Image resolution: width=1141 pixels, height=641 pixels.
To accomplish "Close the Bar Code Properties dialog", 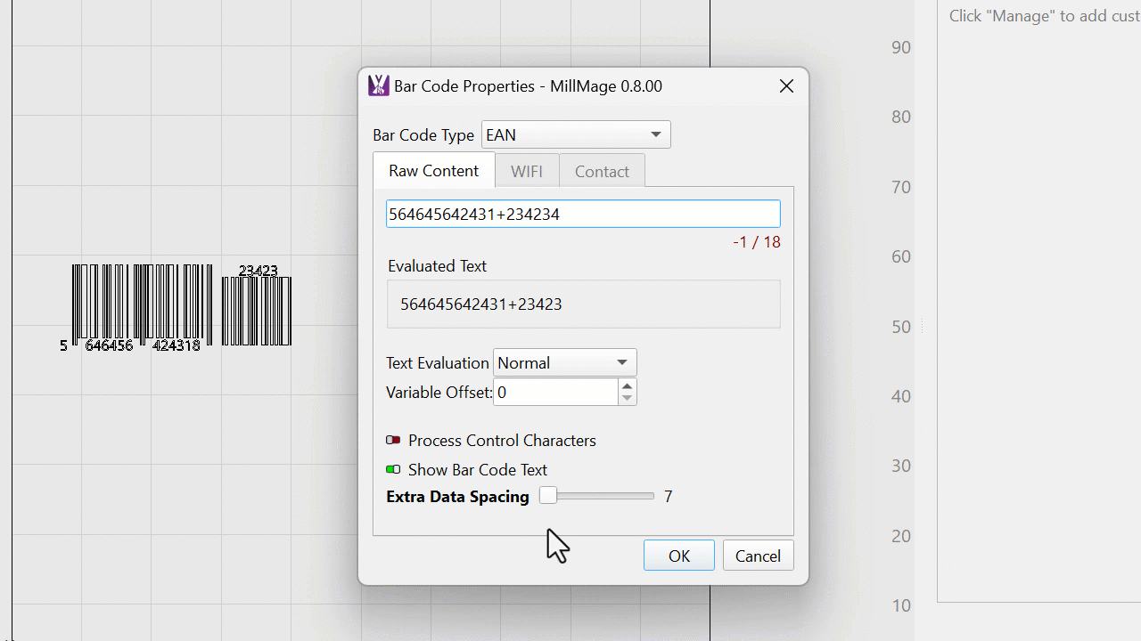I will pos(786,86).
